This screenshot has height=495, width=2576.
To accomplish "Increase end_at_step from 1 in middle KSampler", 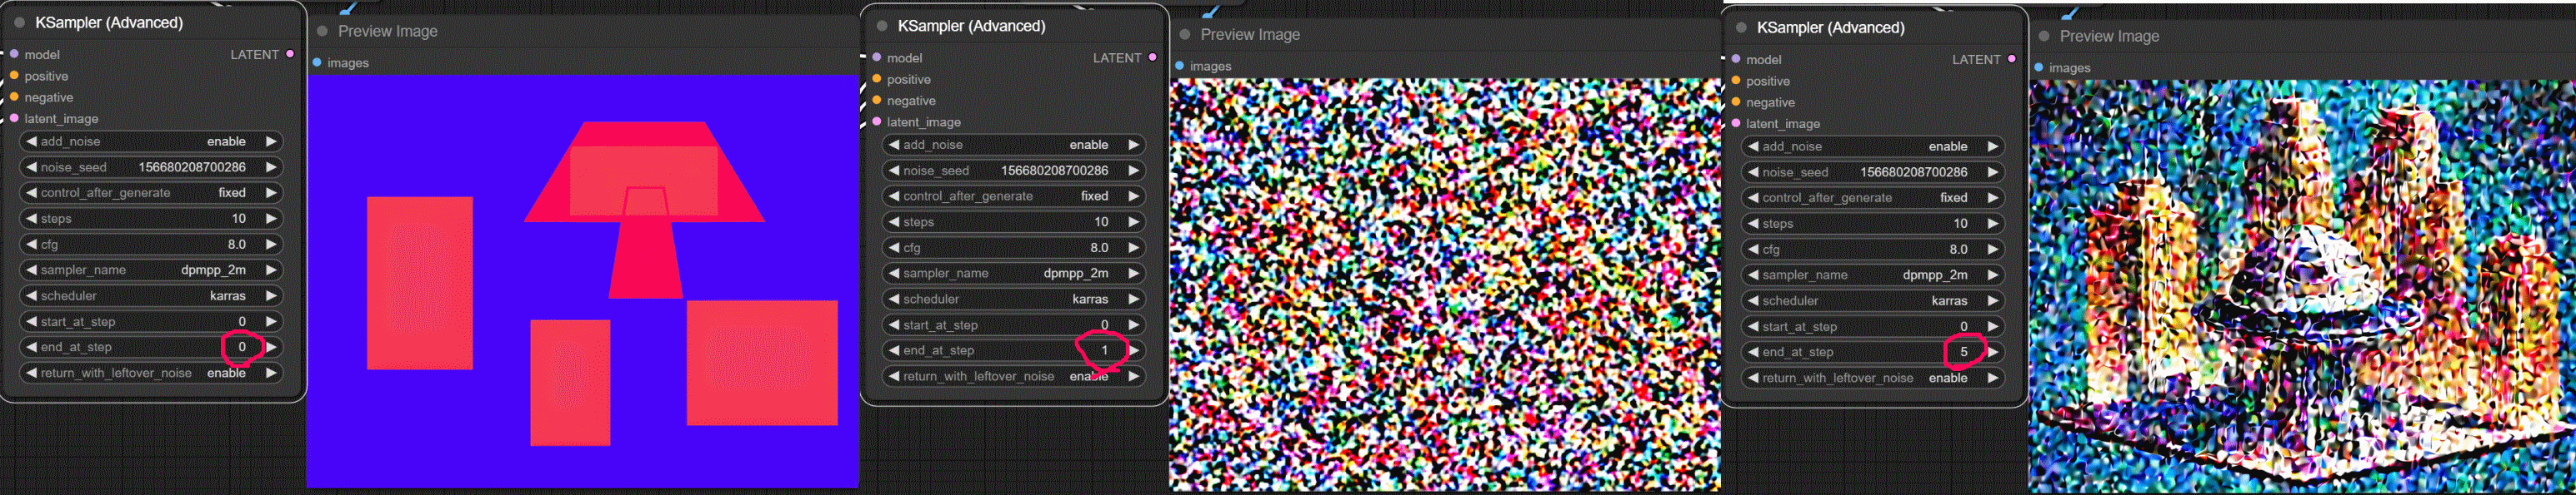I will click(1133, 350).
